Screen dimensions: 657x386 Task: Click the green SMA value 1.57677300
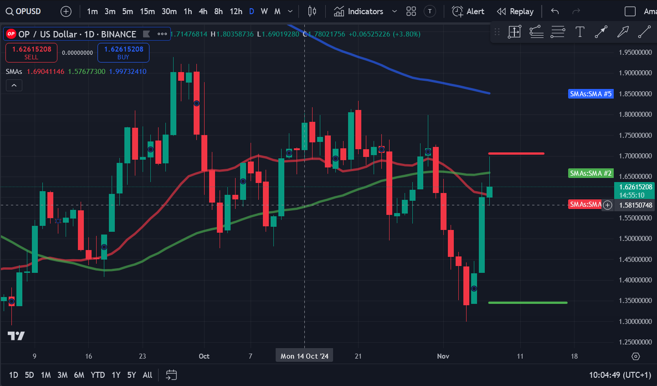(x=87, y=72)
